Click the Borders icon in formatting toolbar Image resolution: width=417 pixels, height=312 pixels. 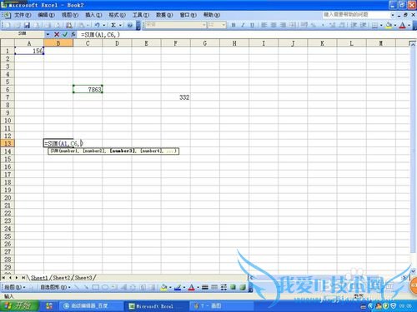[374, 25]
